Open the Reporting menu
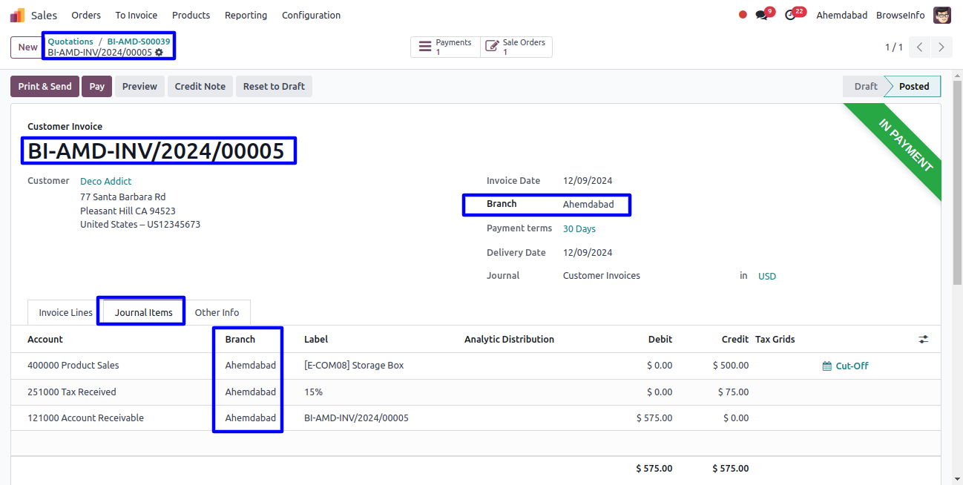 tap(246, 15)
